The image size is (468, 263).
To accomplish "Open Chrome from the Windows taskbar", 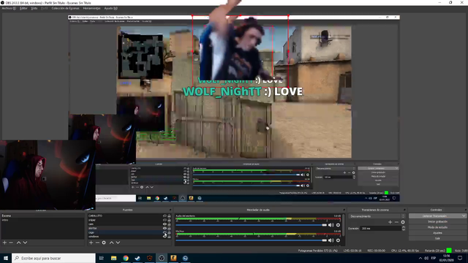I will point(126,258).
